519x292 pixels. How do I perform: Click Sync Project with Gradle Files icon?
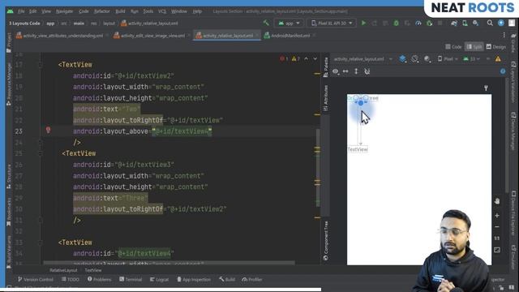click(x=454, y=24)
